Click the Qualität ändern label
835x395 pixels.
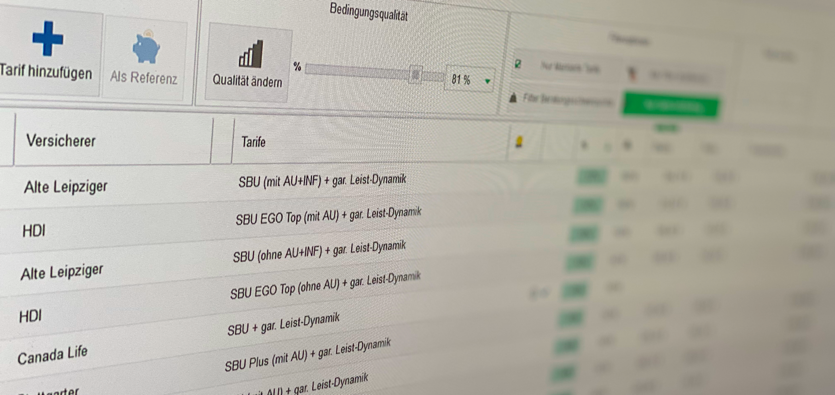[247, 81]
